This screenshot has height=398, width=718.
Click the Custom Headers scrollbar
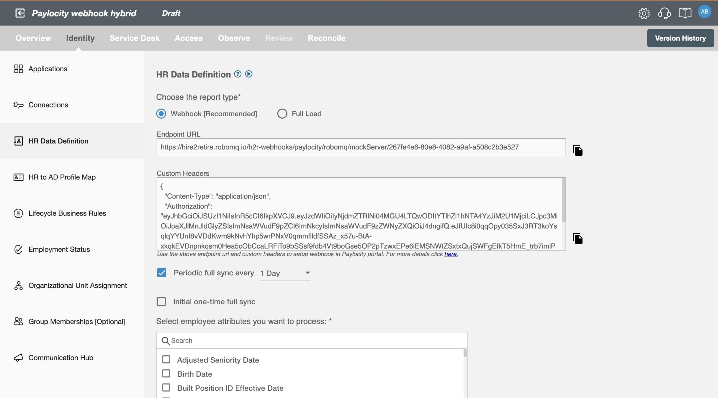563,201
